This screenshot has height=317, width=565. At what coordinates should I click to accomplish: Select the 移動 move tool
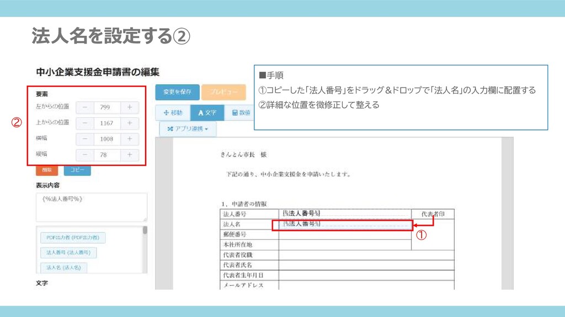(x=173, y=113)
